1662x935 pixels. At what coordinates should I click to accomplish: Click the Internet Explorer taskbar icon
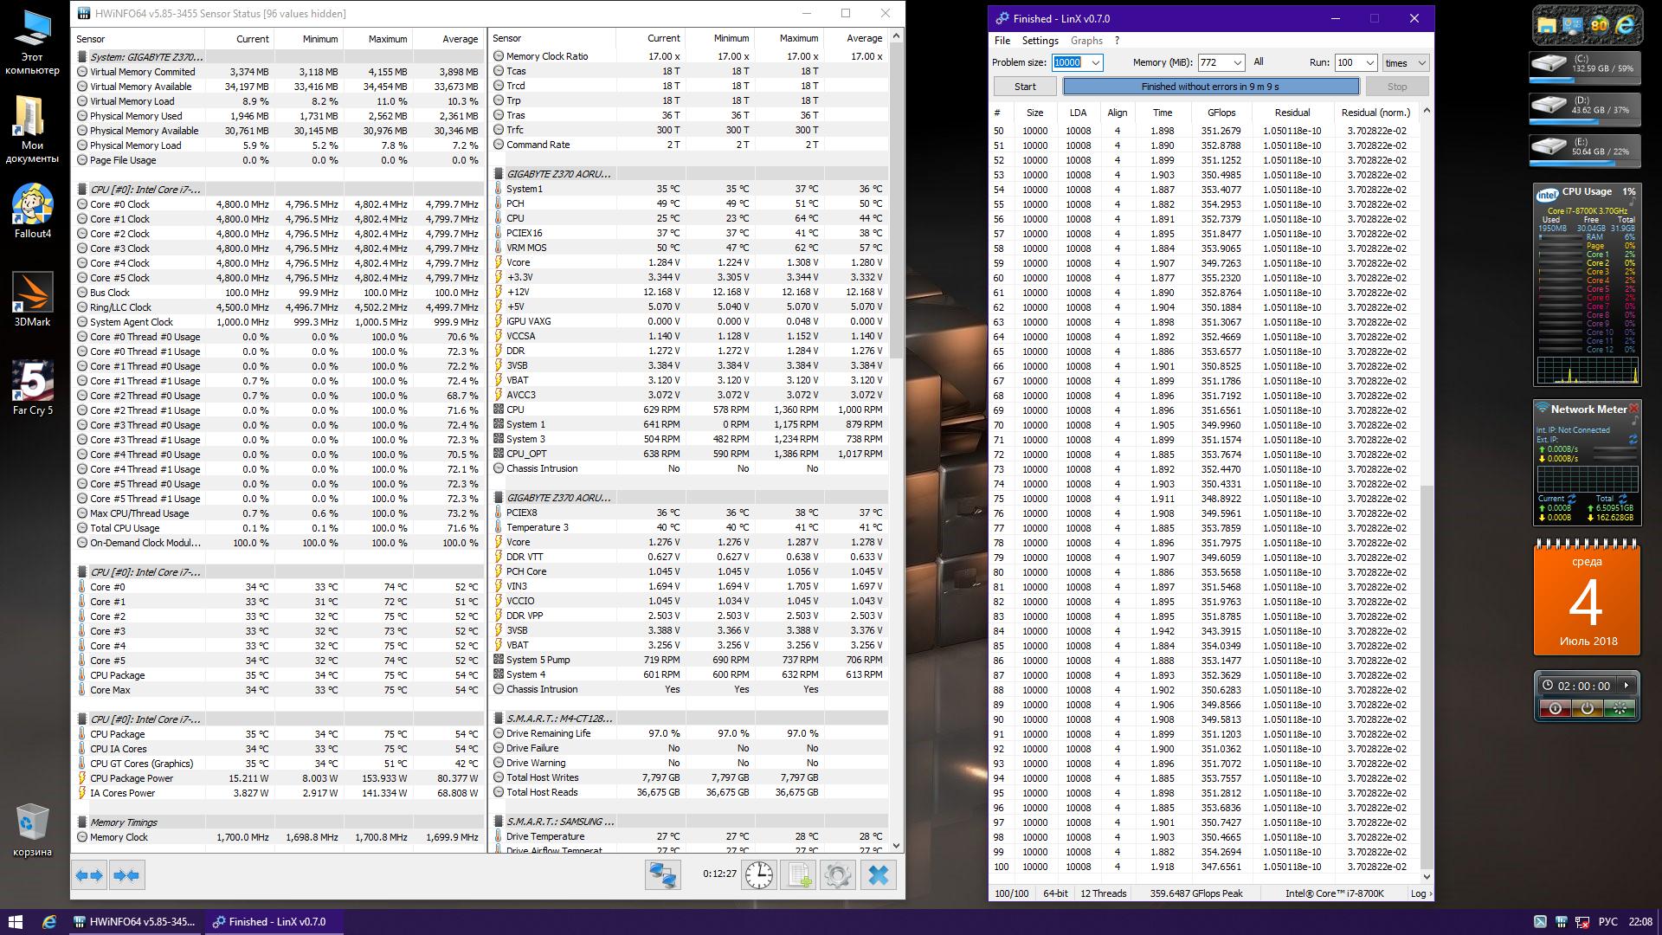(49, 922)
